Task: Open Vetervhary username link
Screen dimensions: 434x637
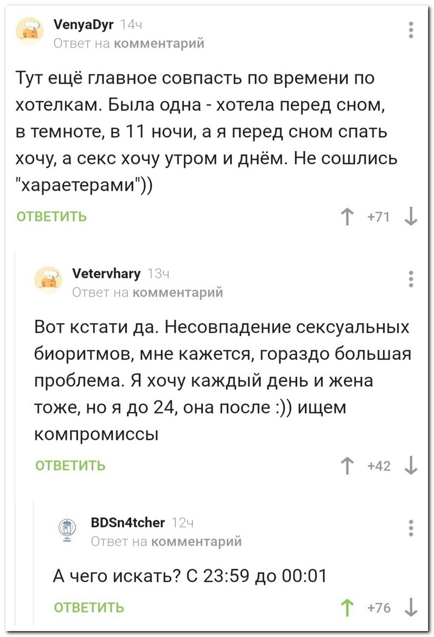Action: click(x=106, y=273)
